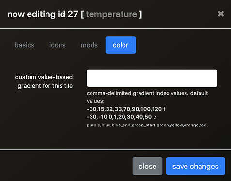This screenshot has width=231, height=181.
Task: Click the grayed temperature title text
Action: tap(111, 14)
